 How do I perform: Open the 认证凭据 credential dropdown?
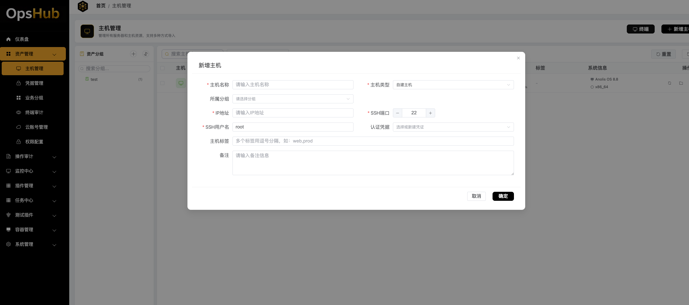(453, 127)
